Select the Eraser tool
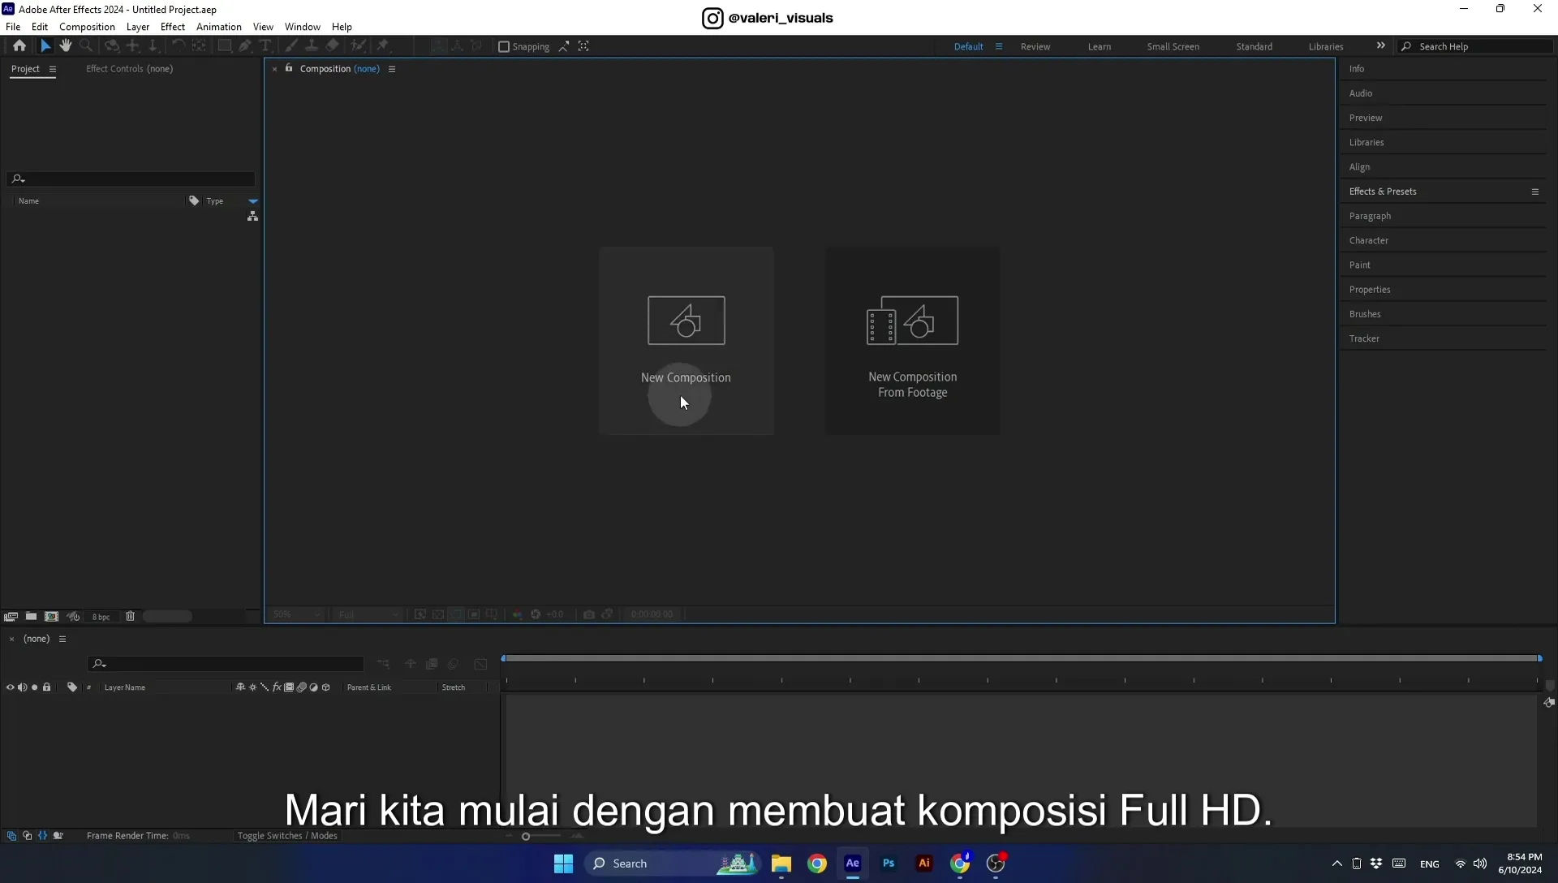Viewport: 1558px width, 883px height. point(332,46)
